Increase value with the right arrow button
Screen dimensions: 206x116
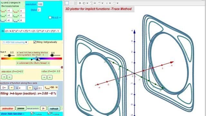(x=50, y=77)
